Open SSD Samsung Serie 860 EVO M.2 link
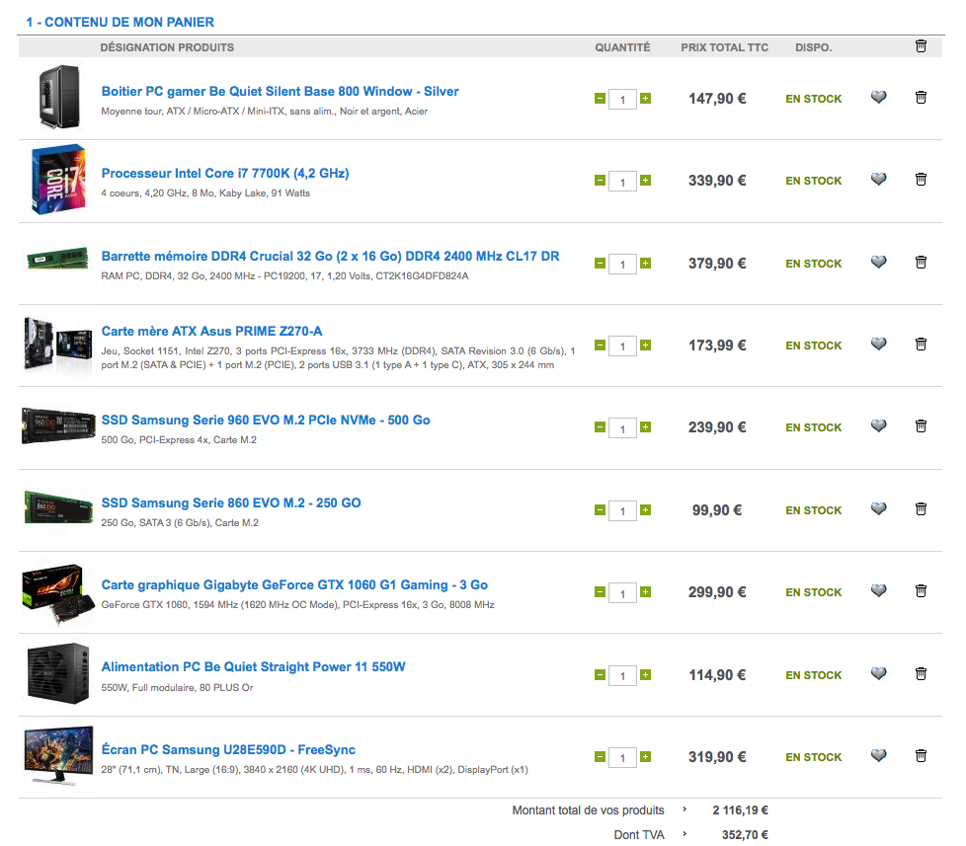 (x=231, y=503)
